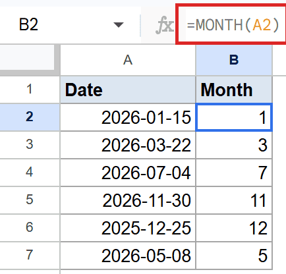The width and height of the screenshot is (286, 274).
Task: Select cell with date 2026-05-08
Action: click(x=128, y=256)
